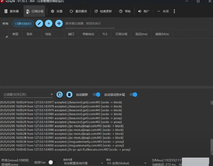Click the plus add subscription group icon
The width and height of the screenshot is (213, 166).
tap(49, 23)
